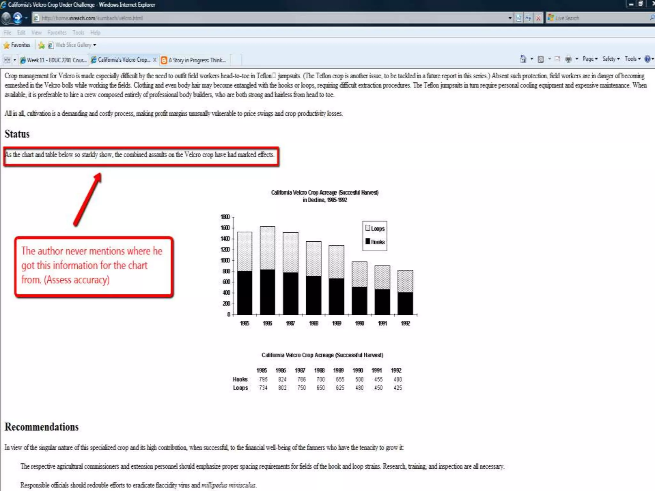Click the Favorites button
655x491 pixels.
pos(17,45)
